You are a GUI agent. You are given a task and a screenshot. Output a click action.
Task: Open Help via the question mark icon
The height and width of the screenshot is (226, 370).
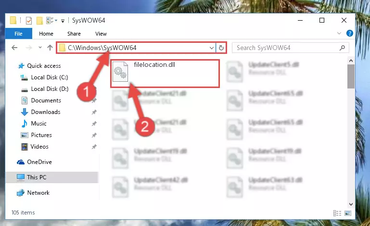pyautogui.click(x=349, y=33)
